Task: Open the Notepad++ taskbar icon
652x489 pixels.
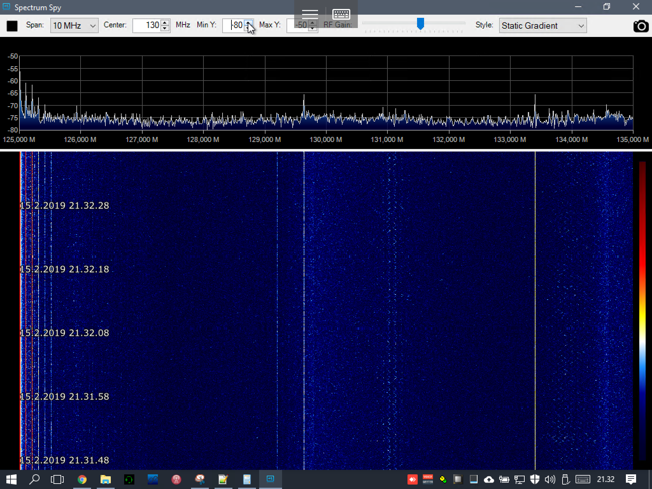Action: [223, 479]
